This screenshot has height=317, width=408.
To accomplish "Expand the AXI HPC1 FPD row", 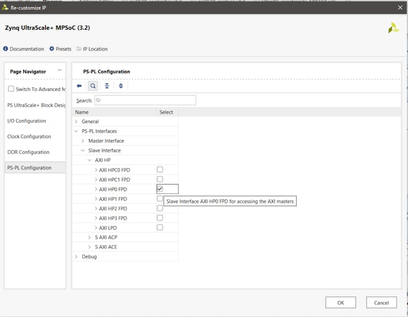I will coord(96,179).
